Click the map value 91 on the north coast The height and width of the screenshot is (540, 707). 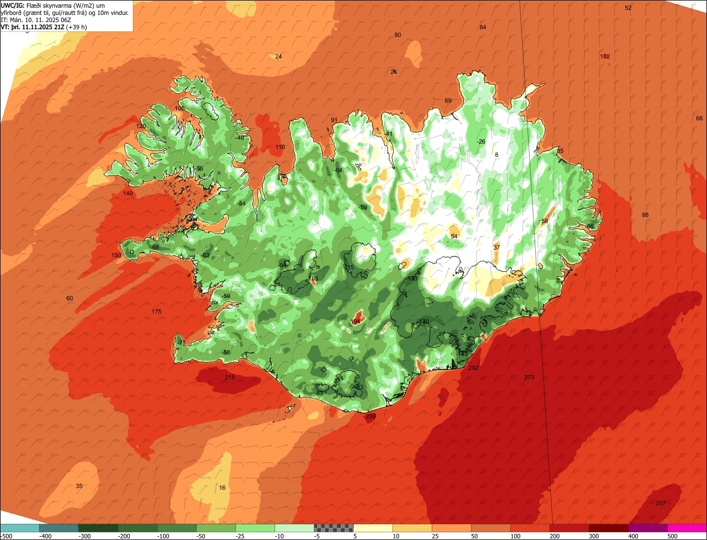coord(334,120)
